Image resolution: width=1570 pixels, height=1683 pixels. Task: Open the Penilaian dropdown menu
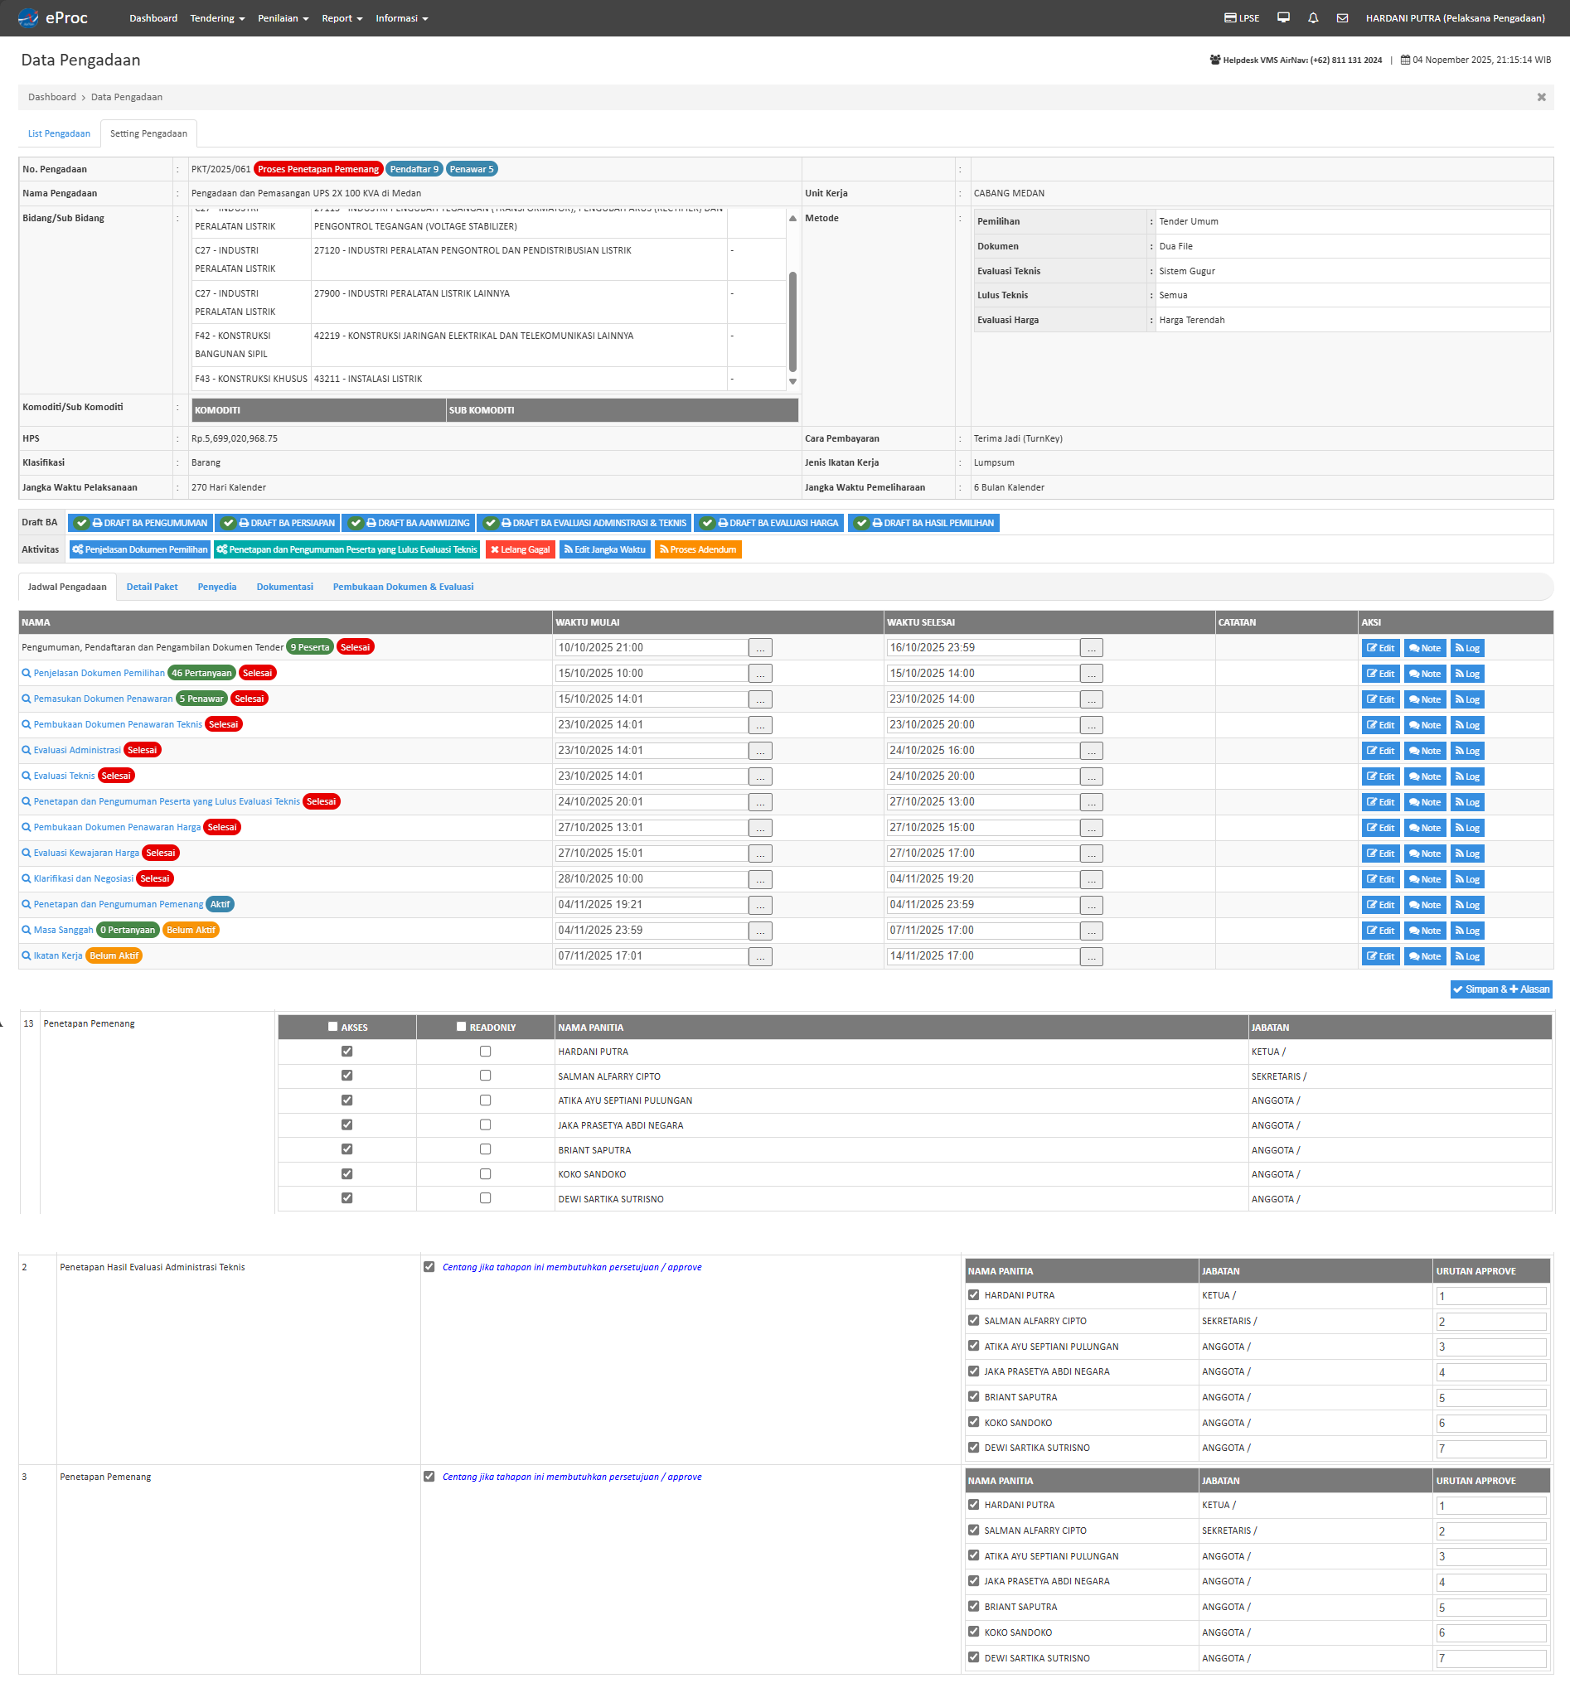(x=283, y=18)
